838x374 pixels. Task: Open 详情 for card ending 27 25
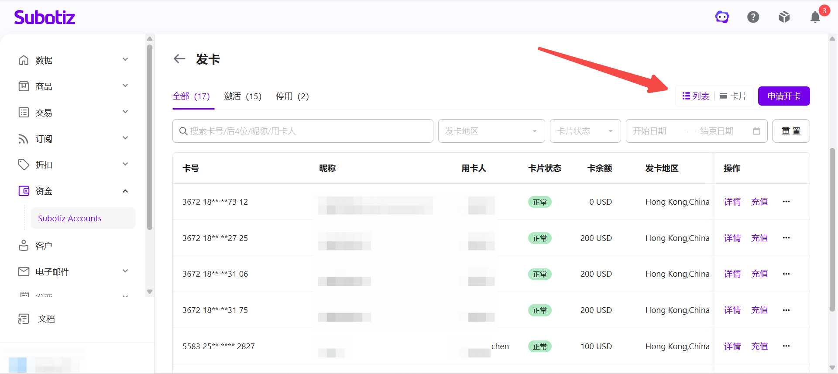point(732,238)
